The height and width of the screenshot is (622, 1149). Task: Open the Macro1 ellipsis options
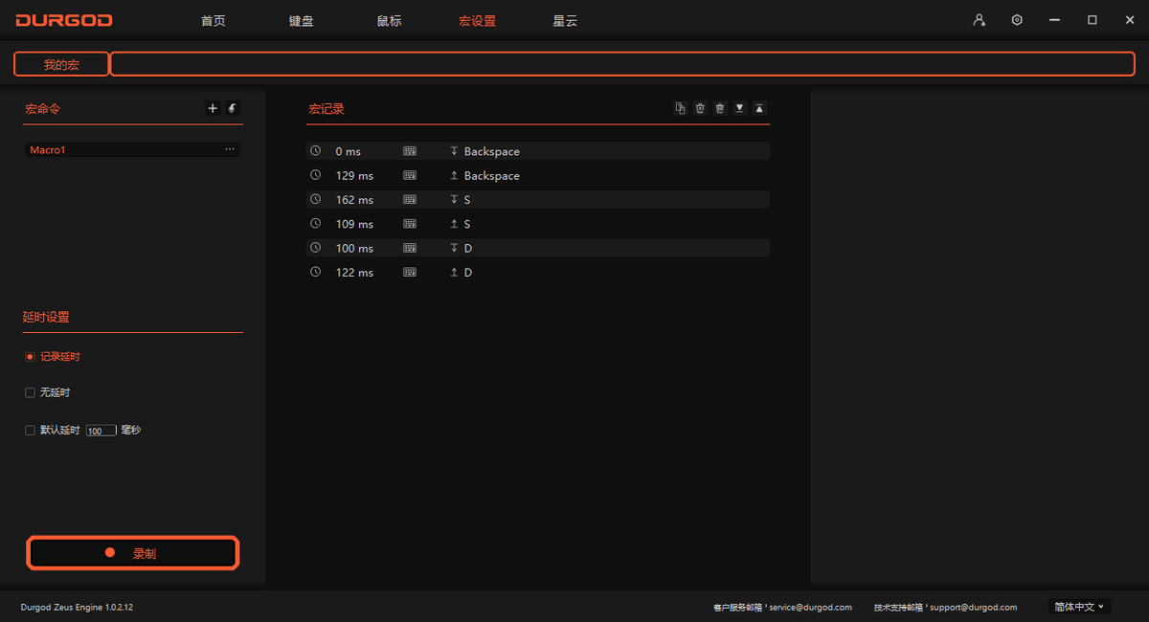pyautogui.click(x=230, y=149)
